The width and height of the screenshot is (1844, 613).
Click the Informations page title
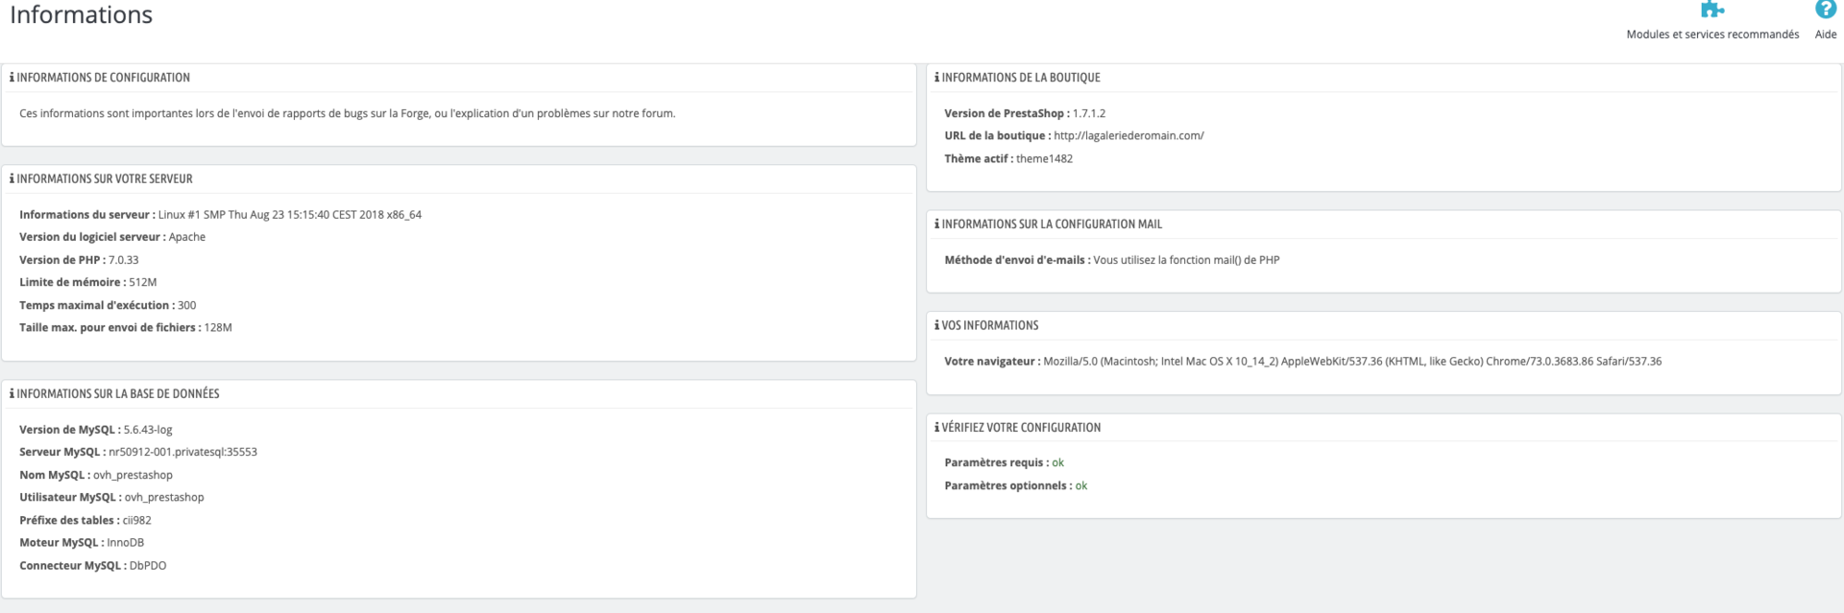82,15
